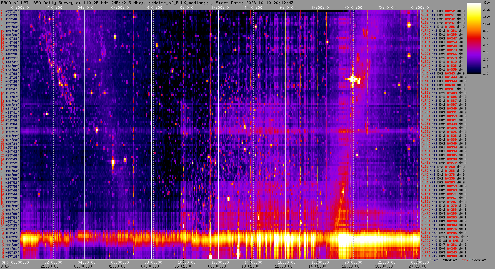Click the 22:00:00 tick on the bottom RA axis
Image resolution: width=495 pixels, height=269 pixels.
click(387, 262)
